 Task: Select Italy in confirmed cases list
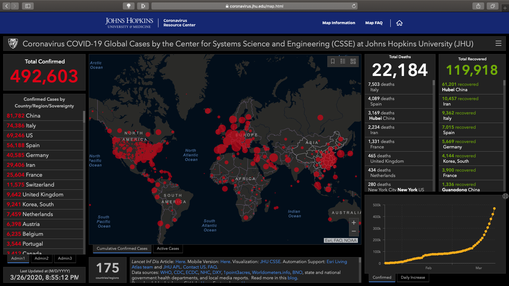click(31, 126)
